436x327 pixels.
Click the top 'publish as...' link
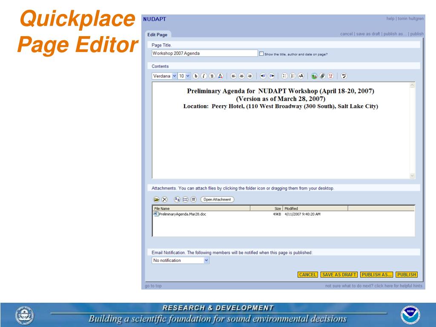[x=395, y=34]
